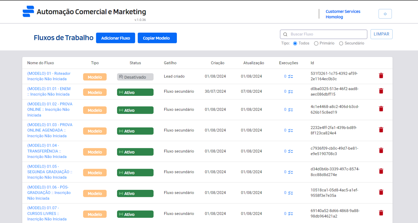
Task: Open flow (MODELO) 01.03 - PROVA ONLINE AGENDADA
Action: point(50,130)
